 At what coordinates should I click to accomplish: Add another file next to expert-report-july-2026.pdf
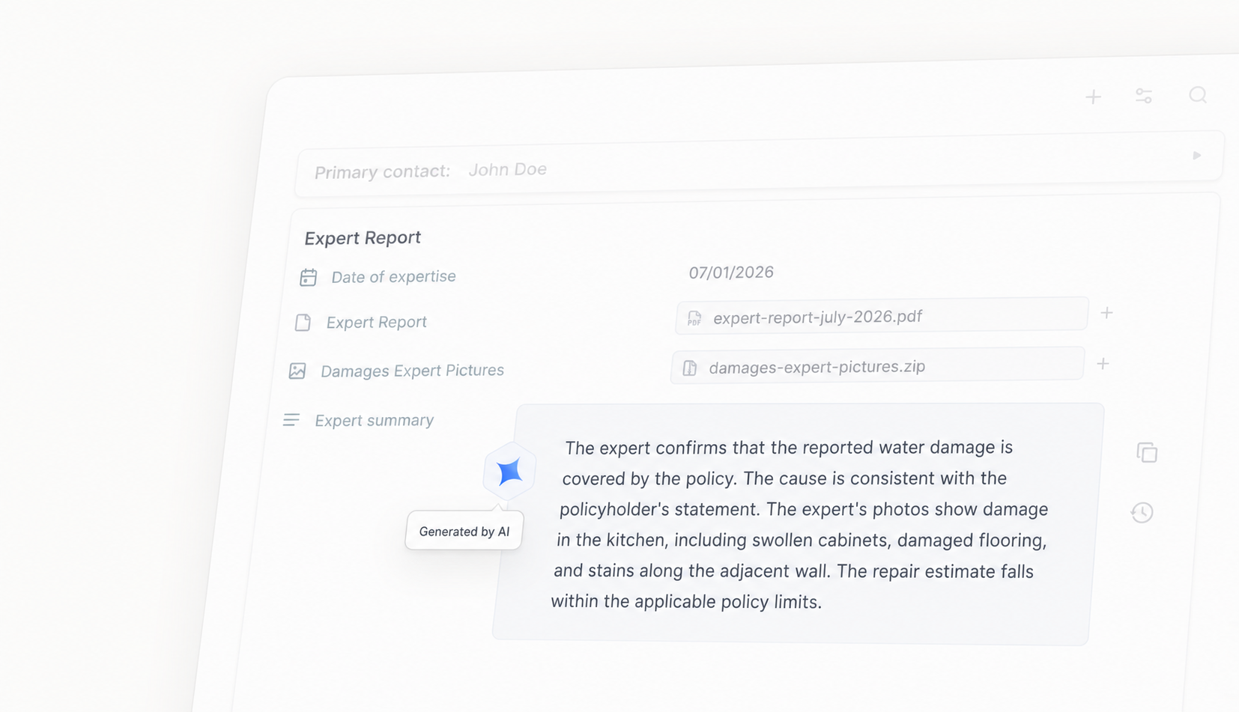pyautogui.click(x=1106, y=313)
